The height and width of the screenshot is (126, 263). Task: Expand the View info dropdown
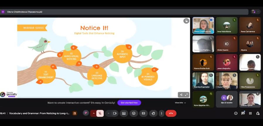click(180, 103)
